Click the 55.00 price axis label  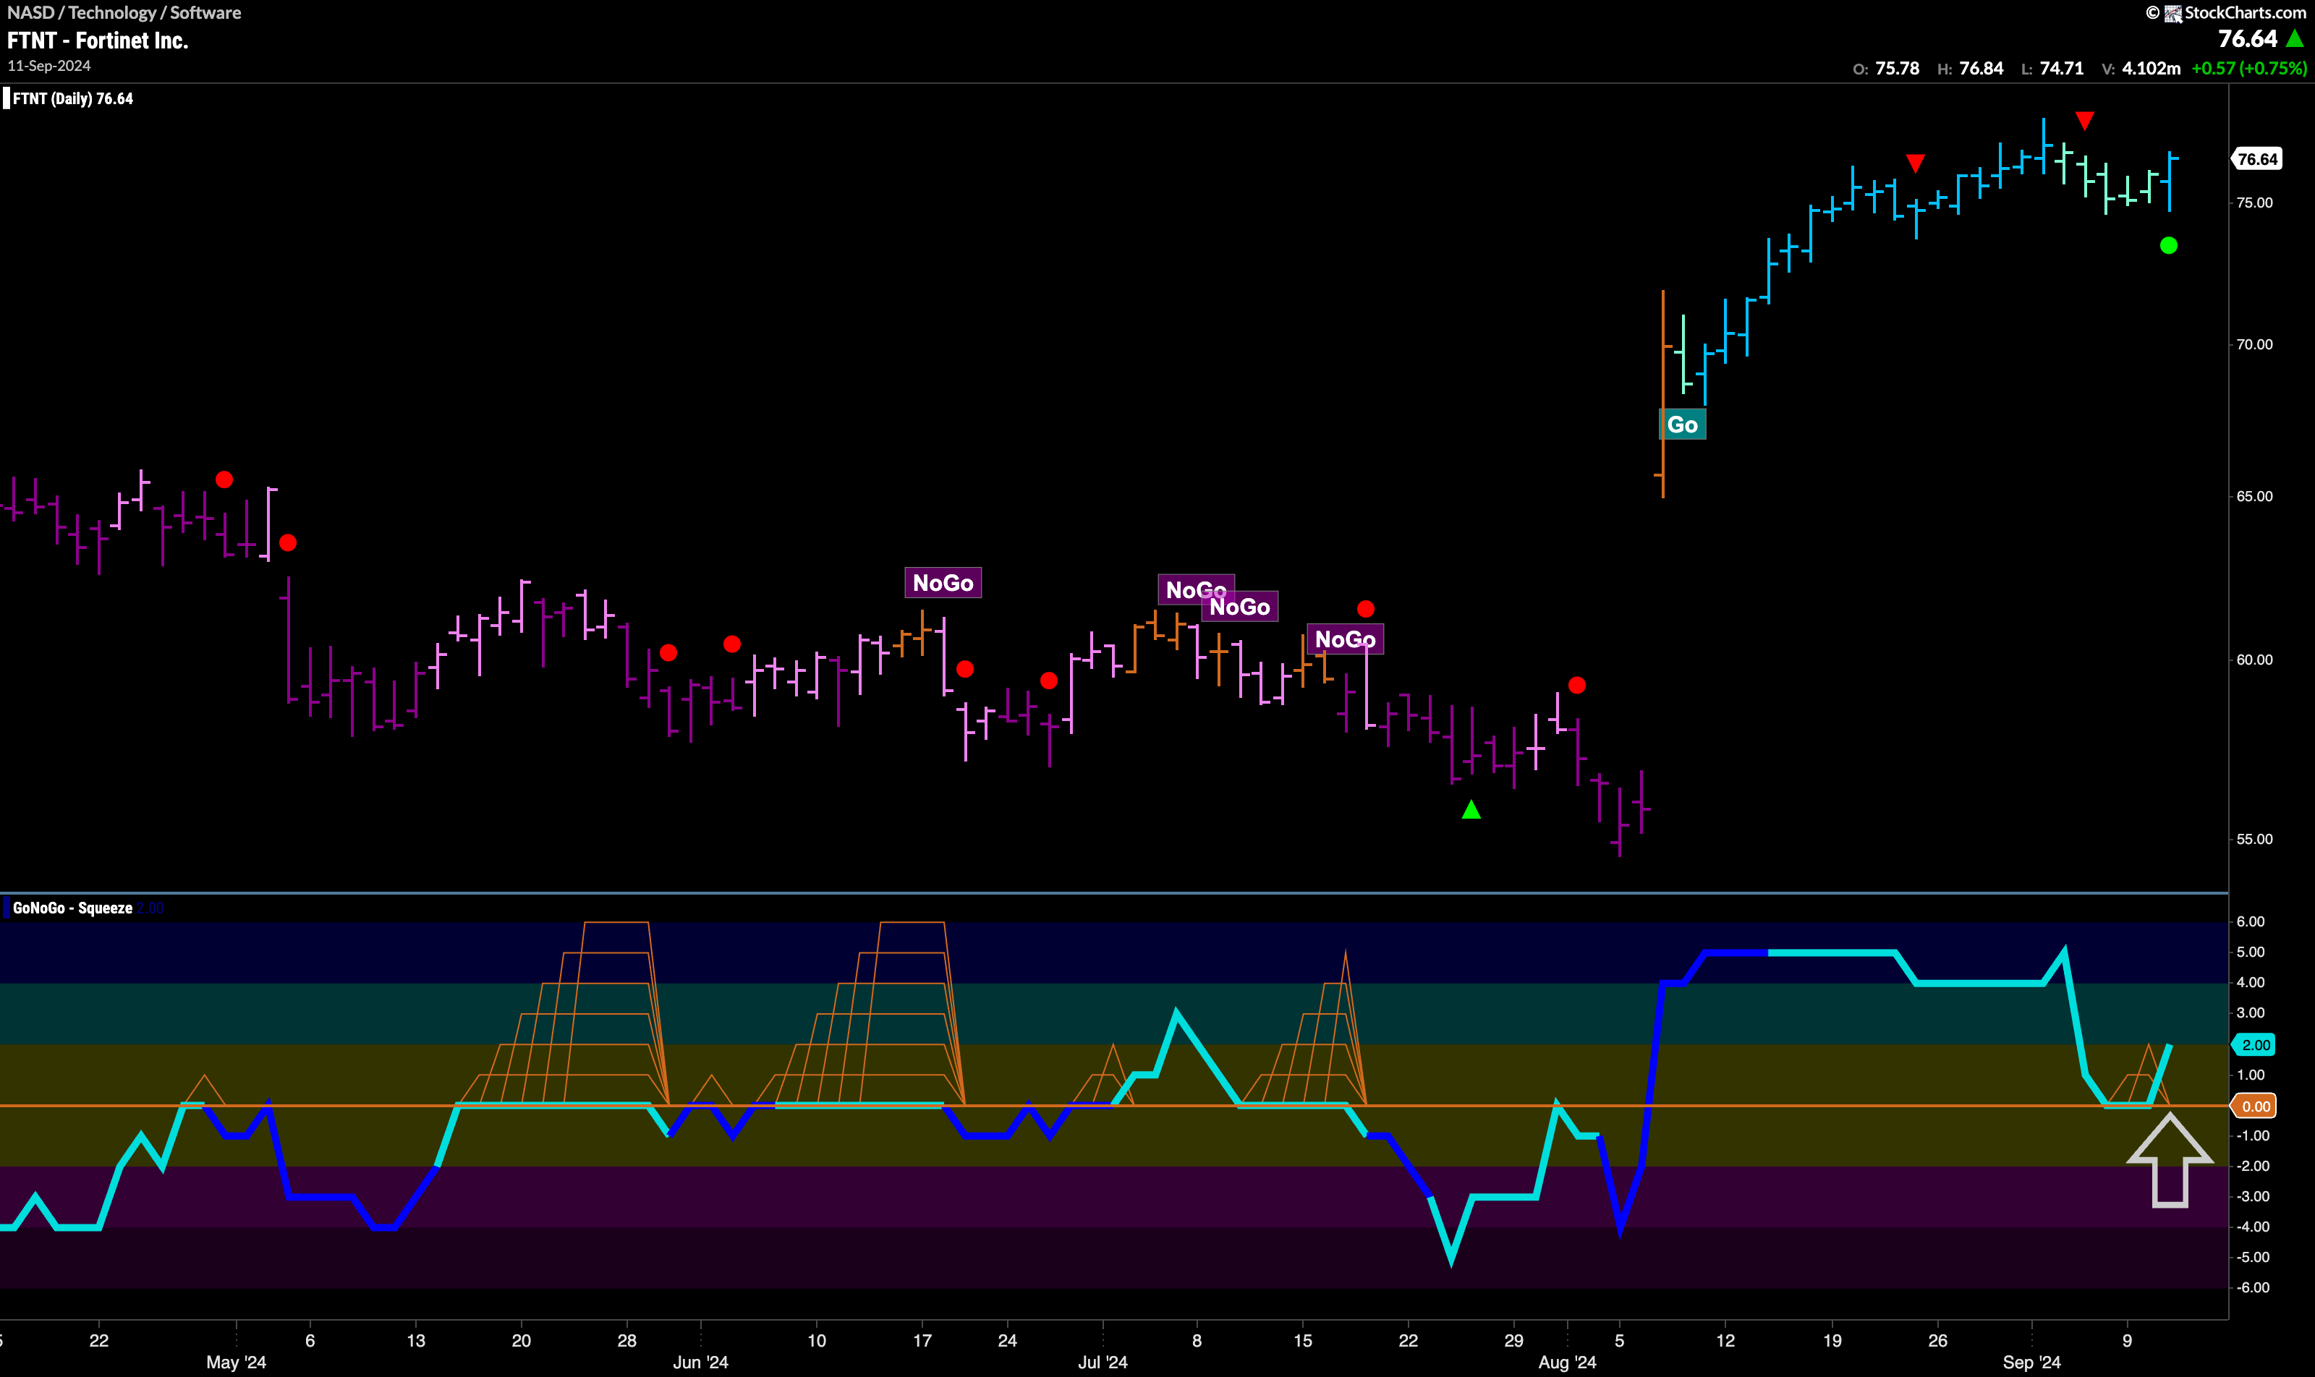pyautogui.click(x=2255, y=840)
